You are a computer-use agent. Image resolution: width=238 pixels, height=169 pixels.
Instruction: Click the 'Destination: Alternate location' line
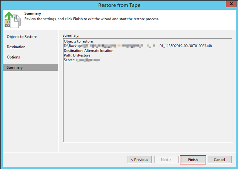(89, 51)
